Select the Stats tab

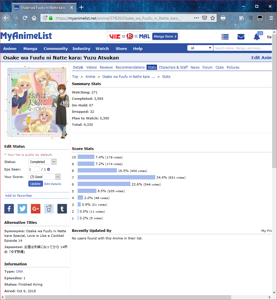(152, 67)
